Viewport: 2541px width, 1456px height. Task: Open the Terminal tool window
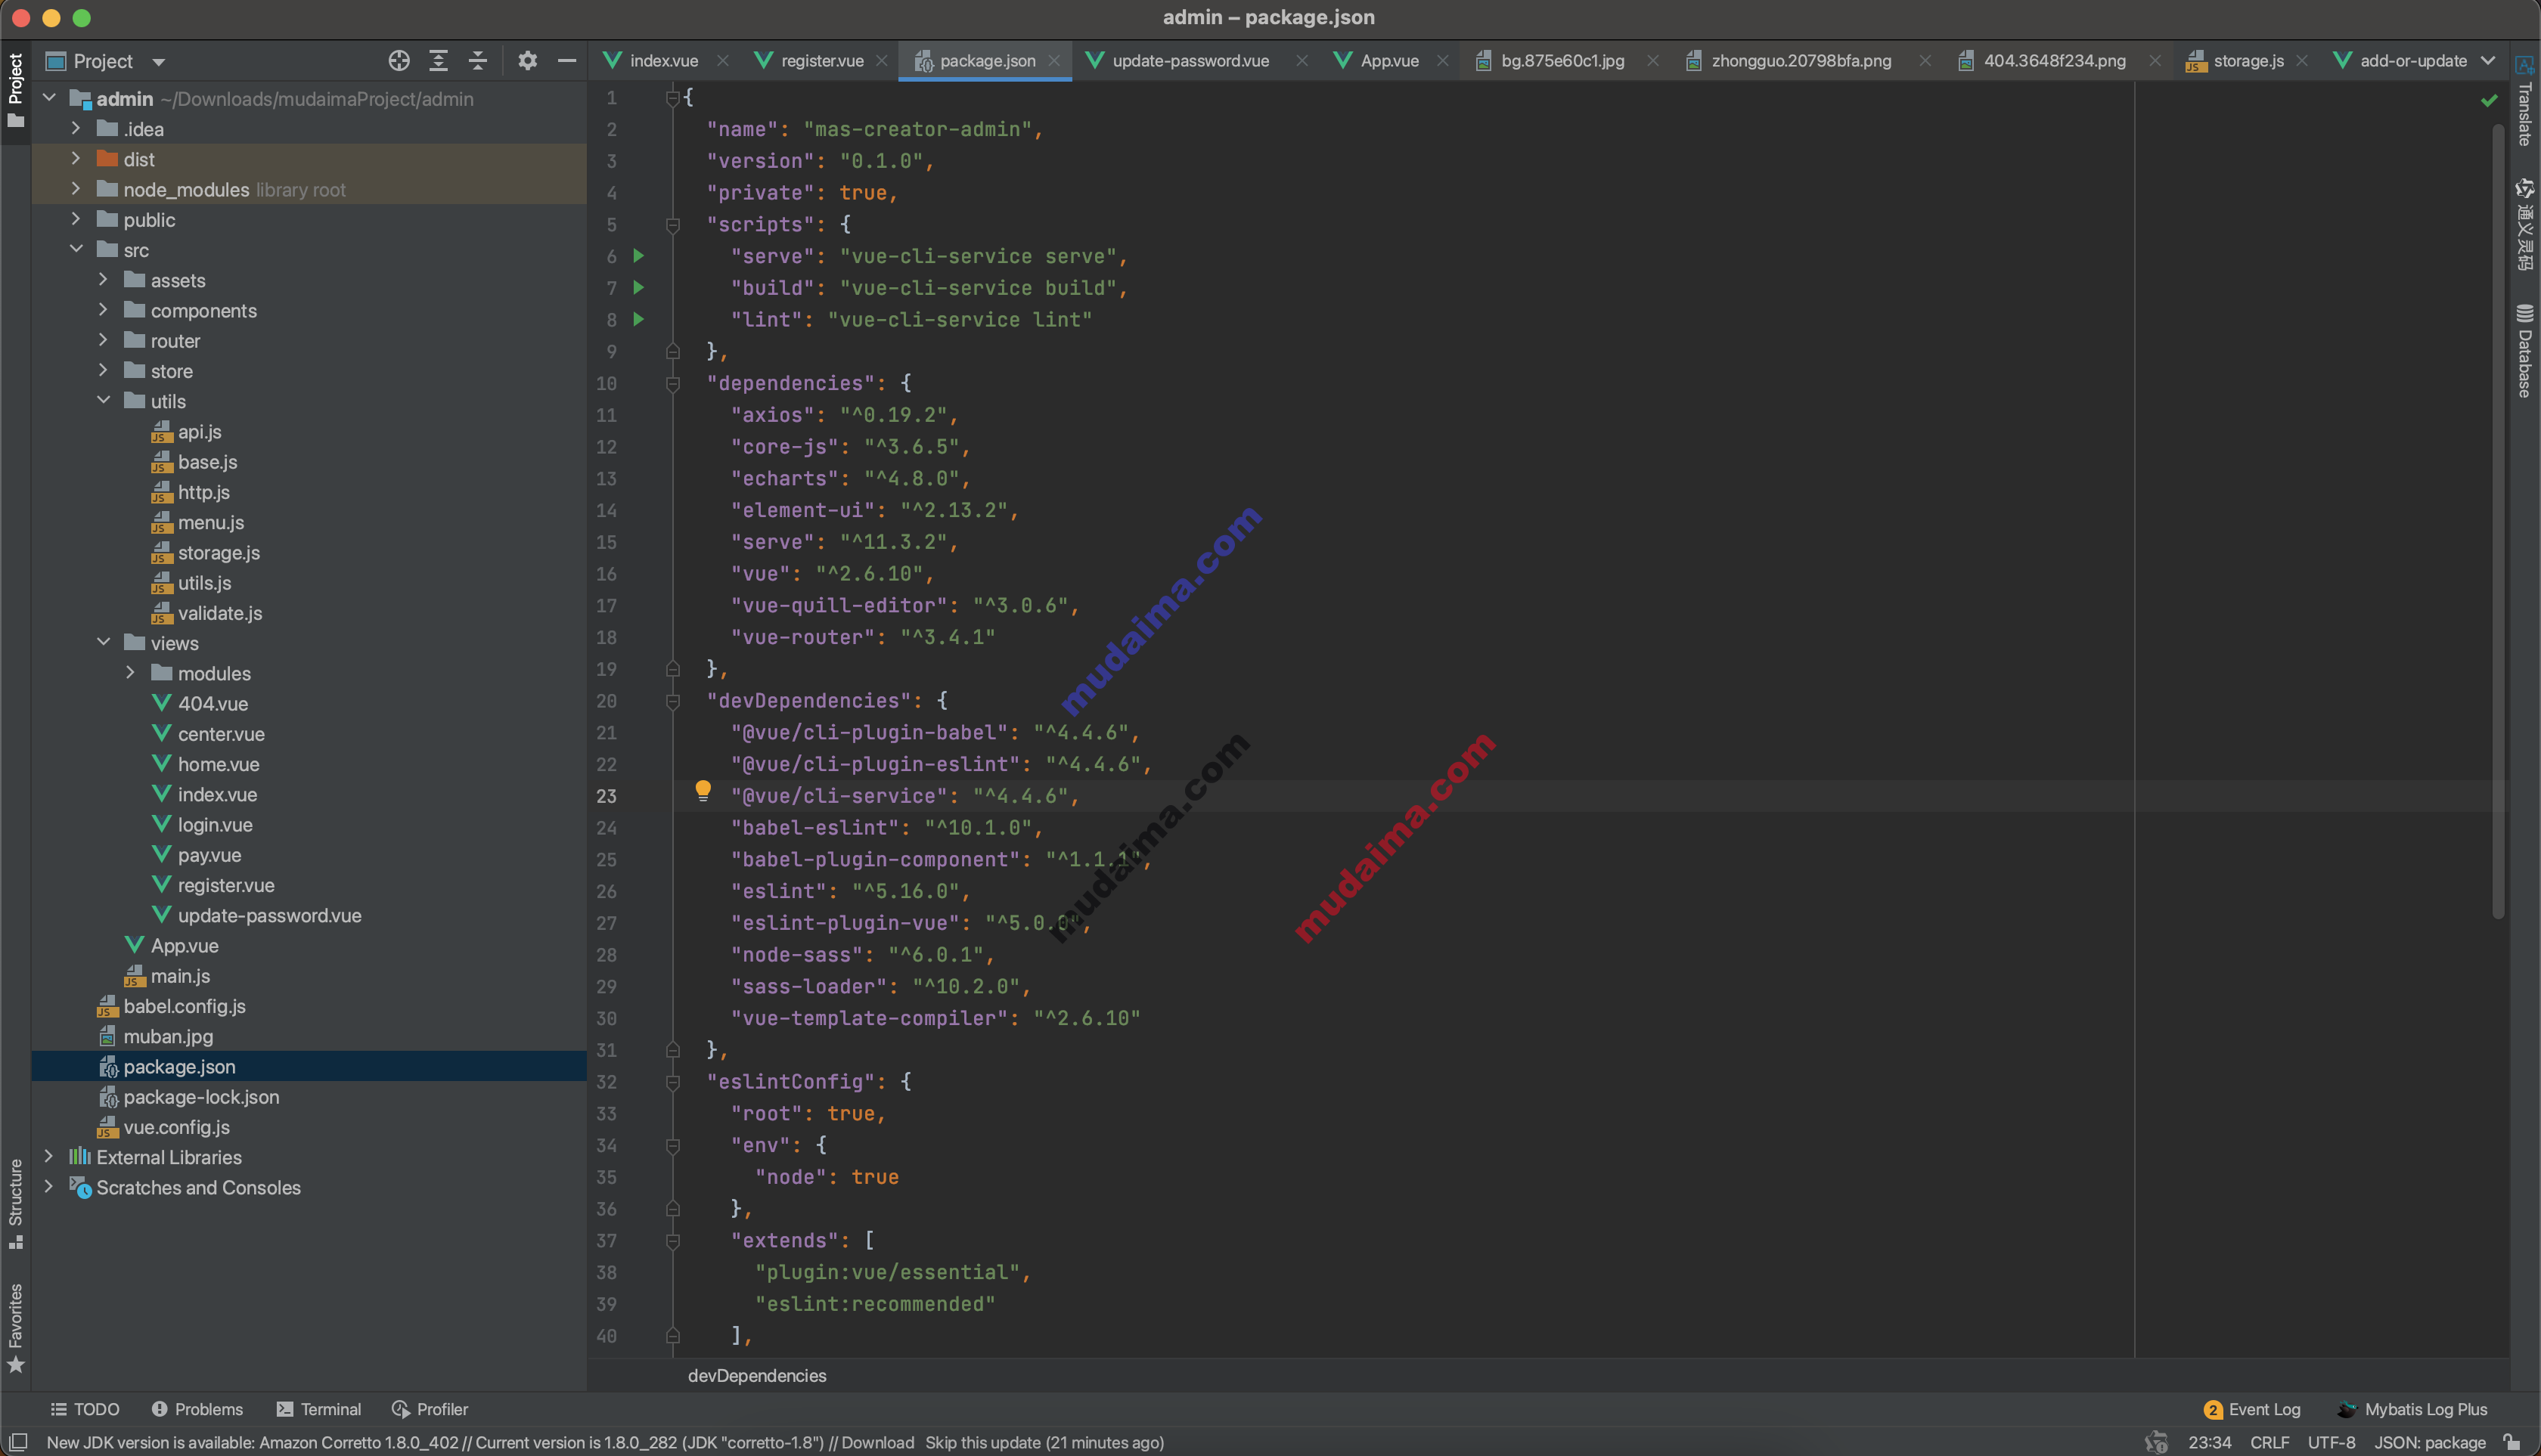click(319, 1409)
